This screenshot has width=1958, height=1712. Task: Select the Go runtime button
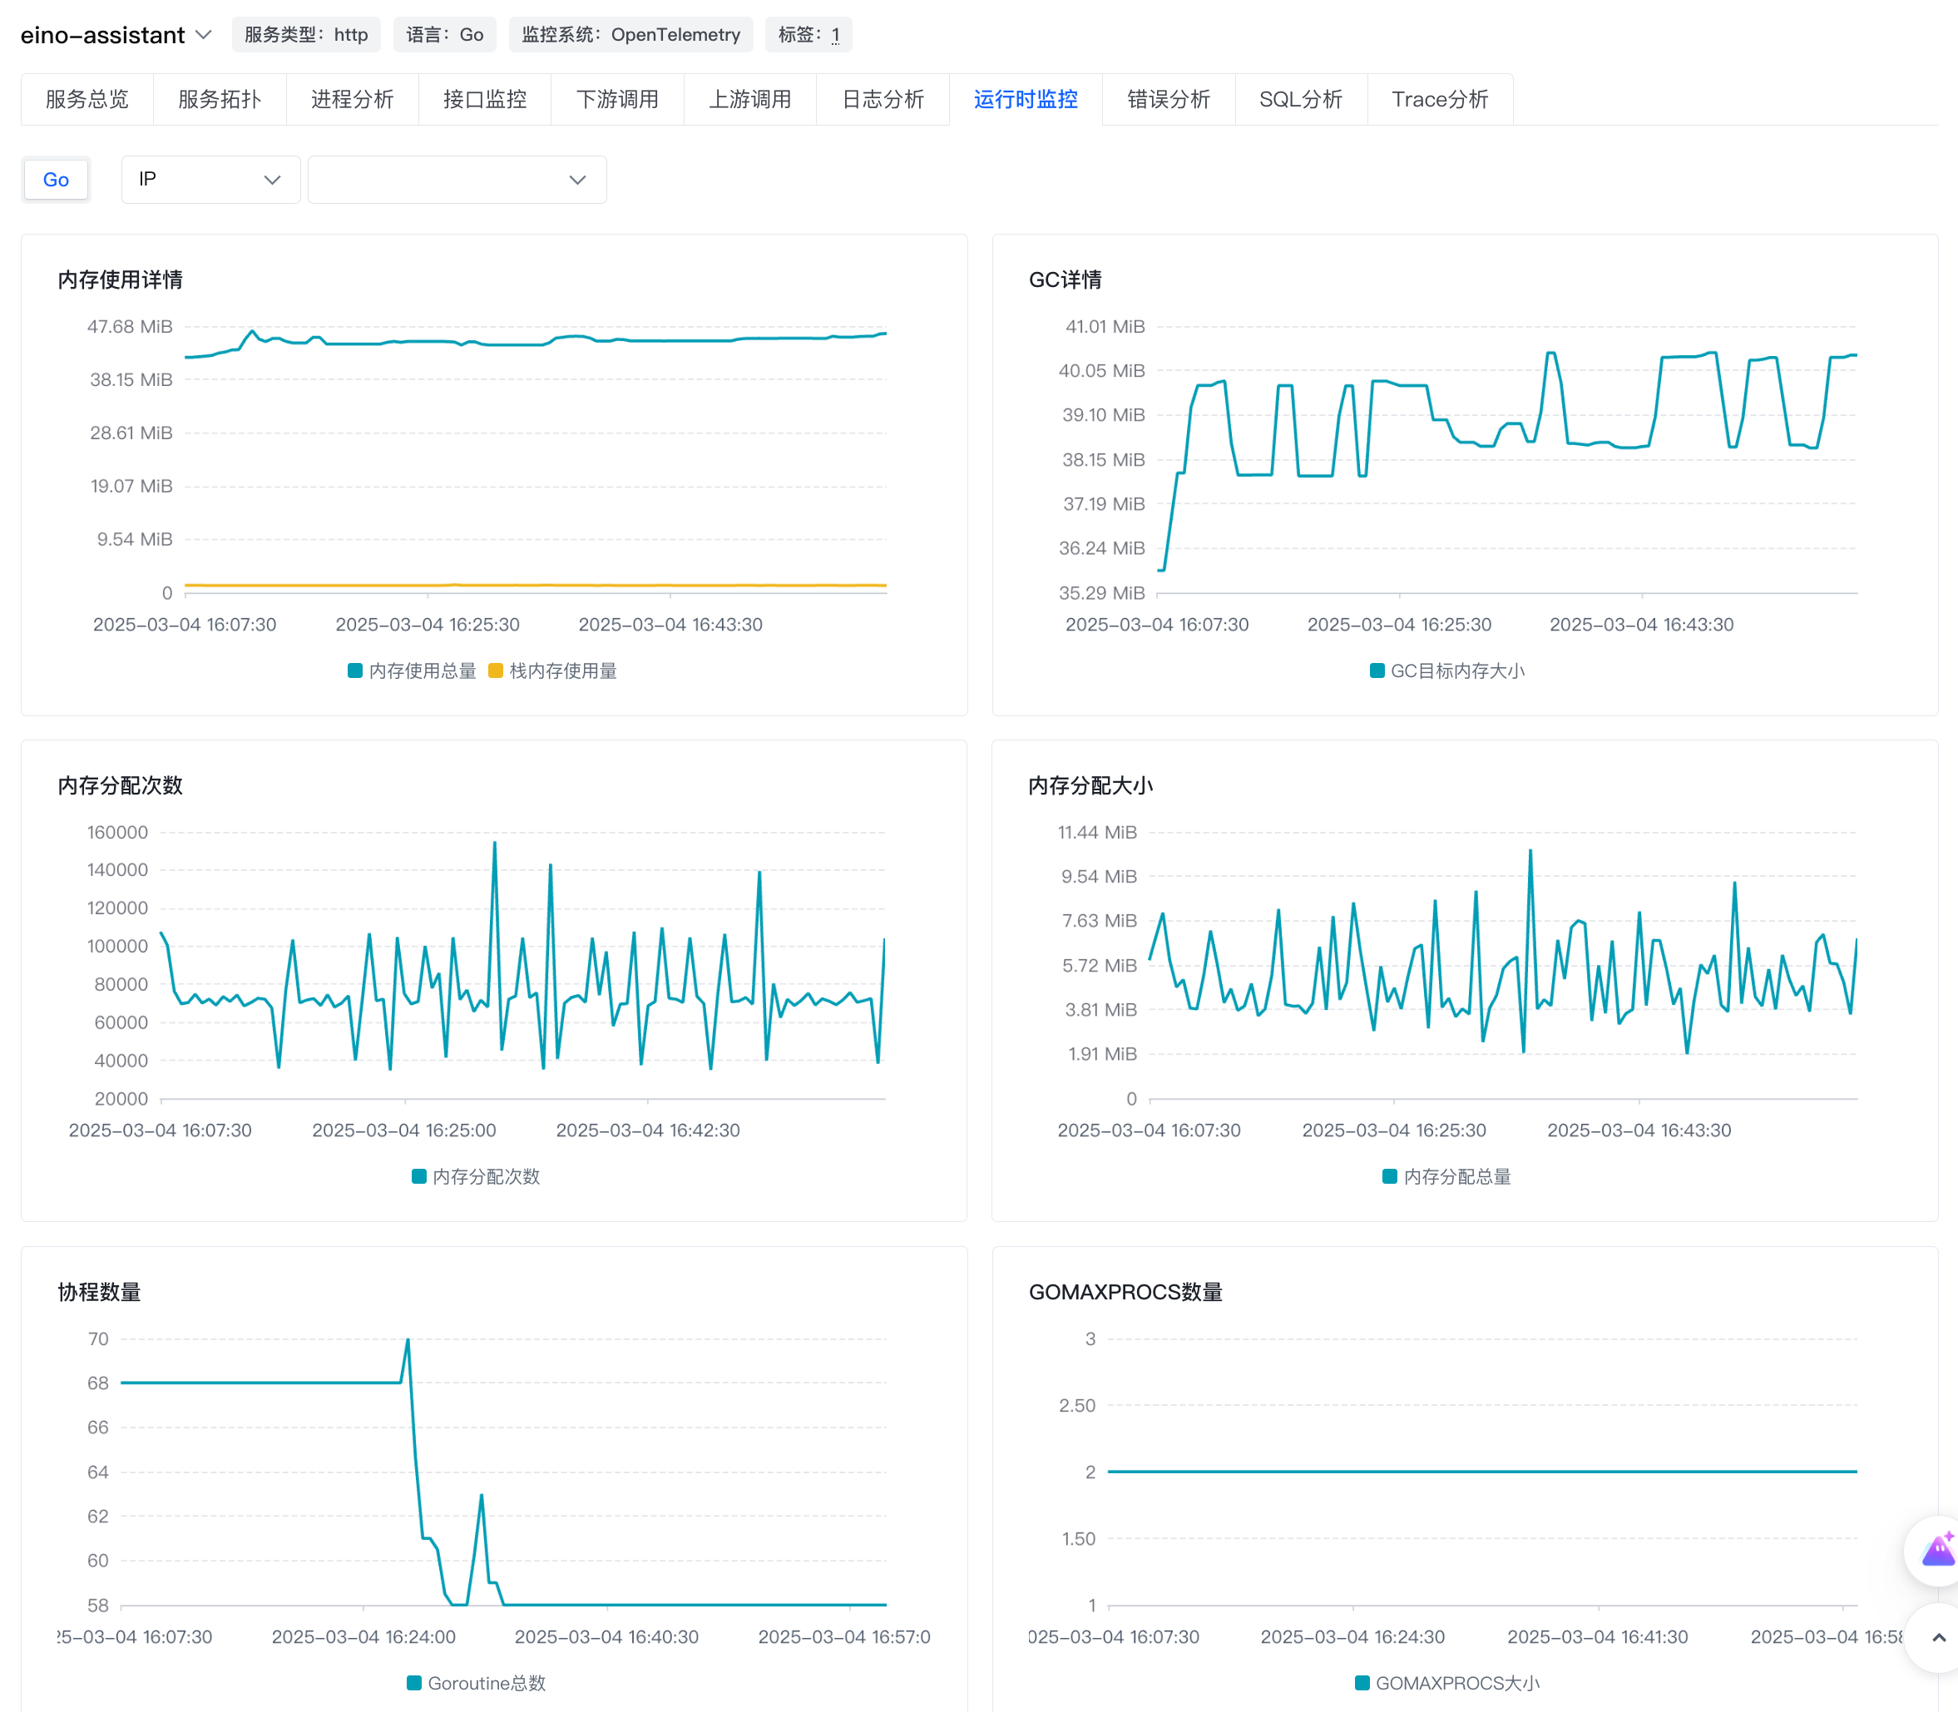pos(57,180)
